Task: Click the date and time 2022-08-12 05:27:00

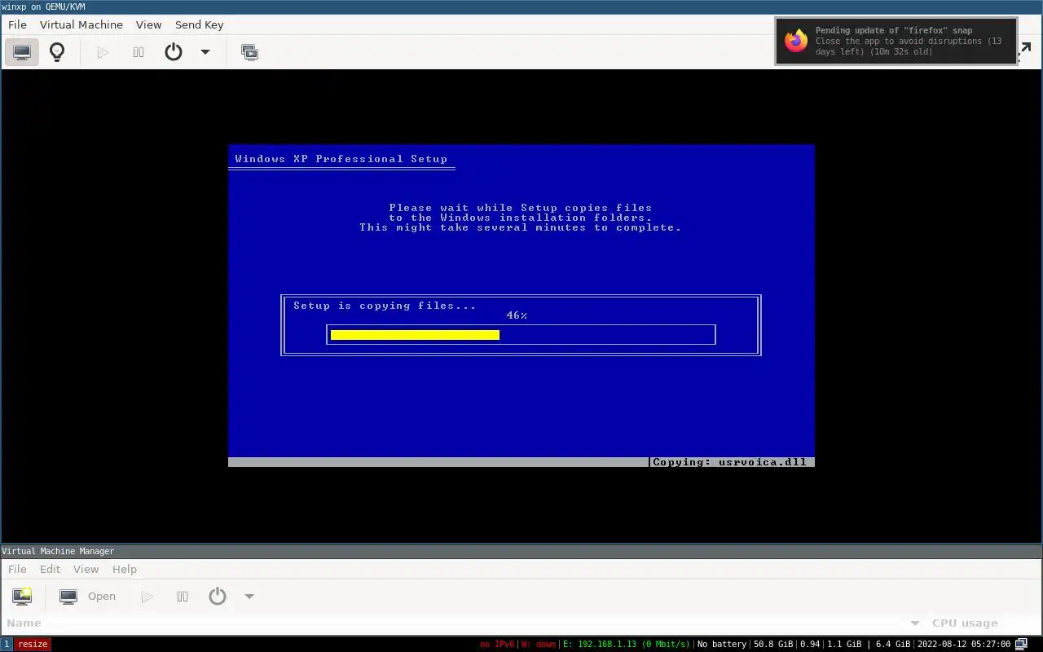Action: click(964, 644)
